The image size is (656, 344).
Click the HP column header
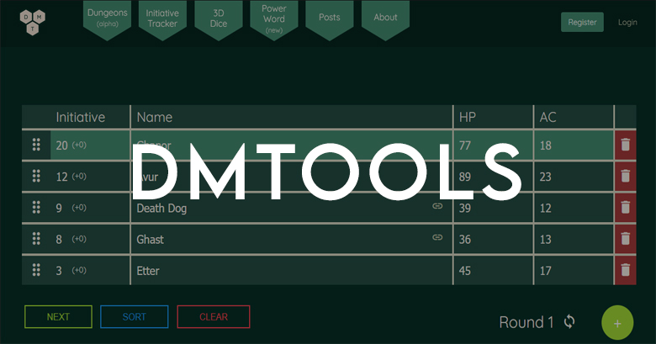468,117
